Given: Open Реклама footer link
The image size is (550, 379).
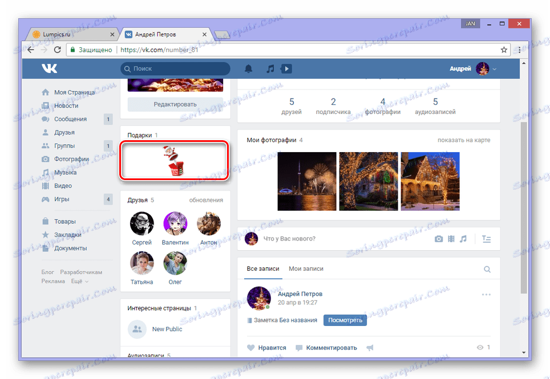Looking at the screenshot, I should [53, 282].
